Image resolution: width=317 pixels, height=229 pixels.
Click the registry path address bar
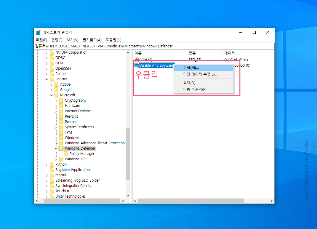click(155, 46)
